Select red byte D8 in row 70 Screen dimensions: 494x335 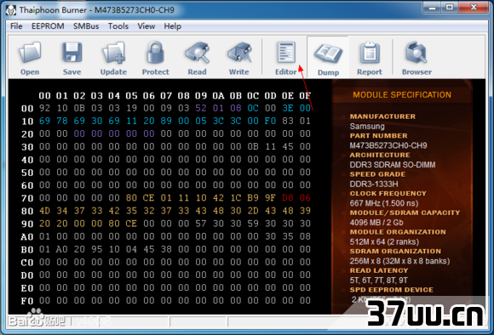[288, 198]
